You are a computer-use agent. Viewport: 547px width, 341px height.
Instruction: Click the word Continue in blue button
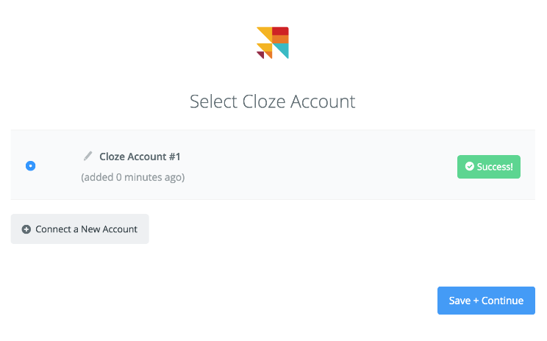click(x=502, y=301)
